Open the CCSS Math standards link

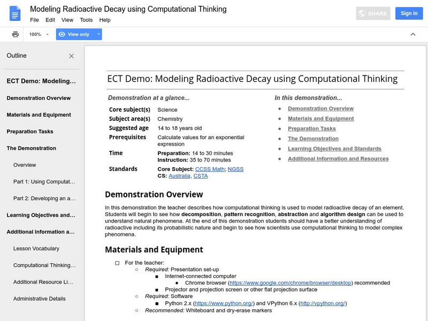[x=210, y=169]
